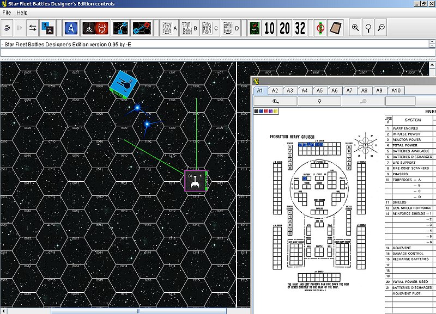Zoom in on the ship sheet panel
This screenshot has width=436, height=314.
275,101
